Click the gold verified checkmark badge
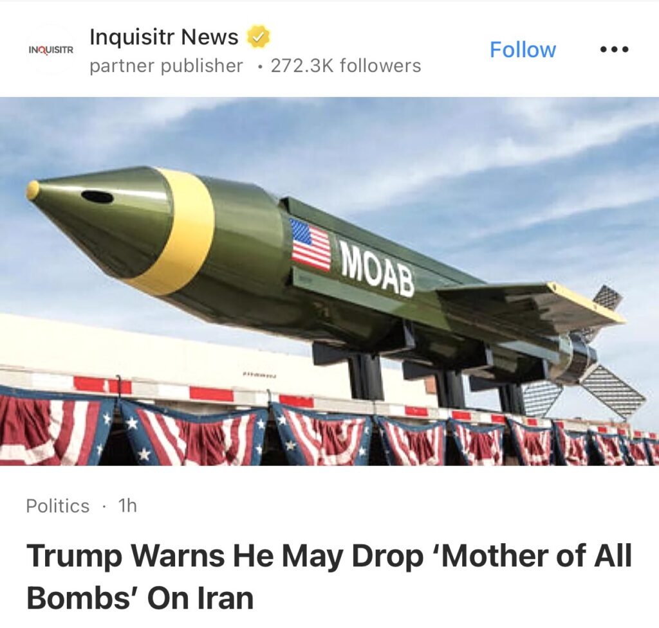659x628 pixels. (257, 37)
